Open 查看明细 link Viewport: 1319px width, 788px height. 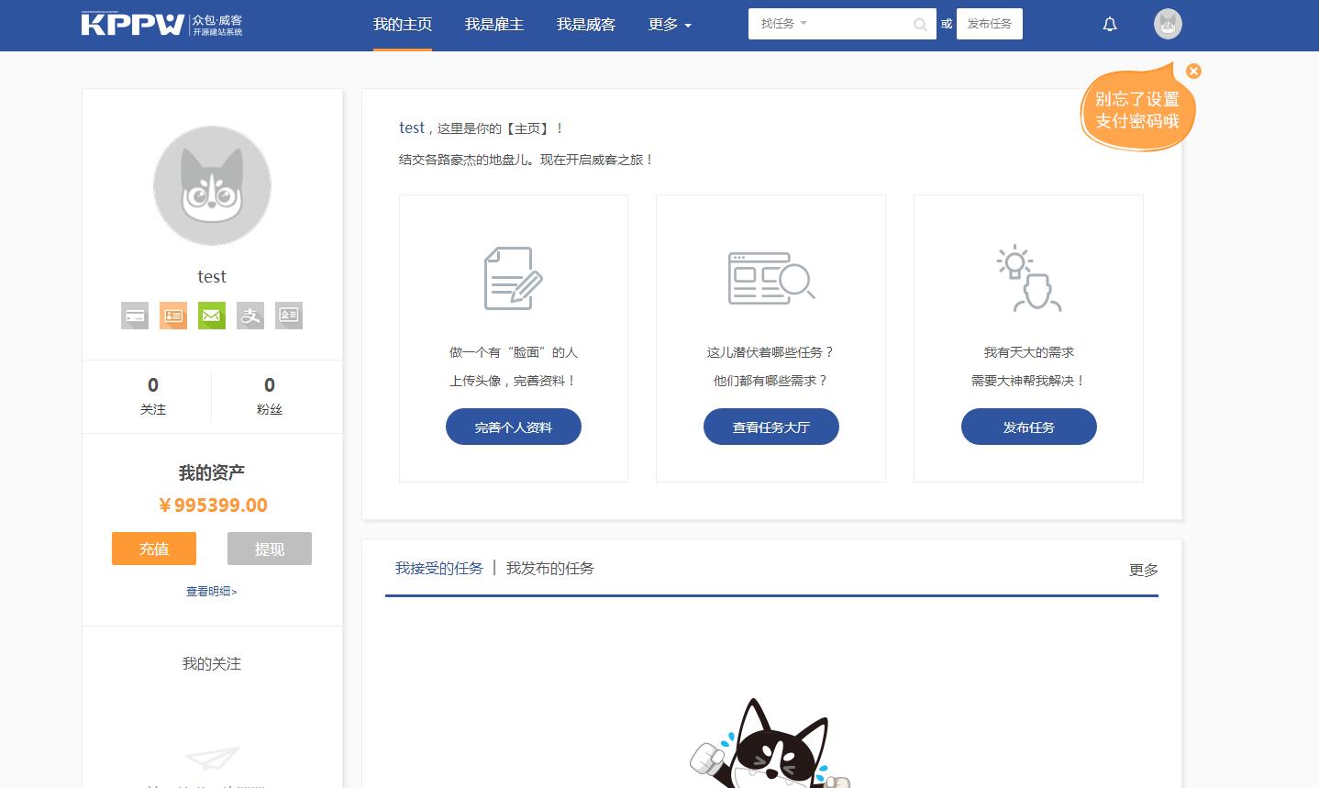212,592
